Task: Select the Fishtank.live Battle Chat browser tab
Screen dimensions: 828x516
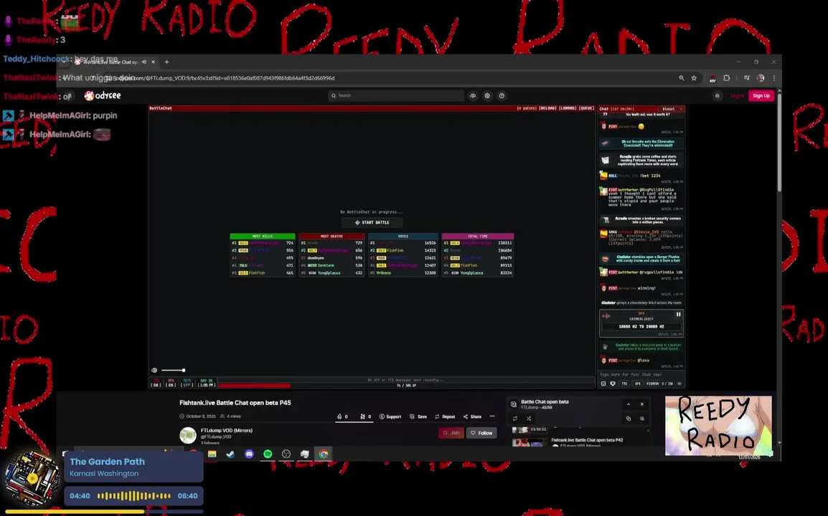Action: [x=115, y=62]
